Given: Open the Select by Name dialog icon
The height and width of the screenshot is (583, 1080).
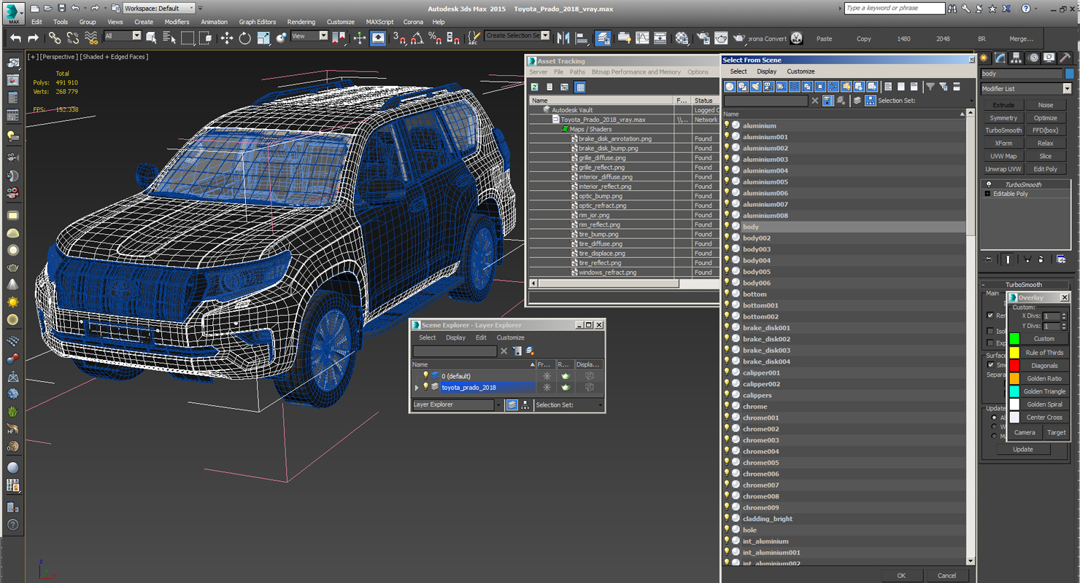Looking at the screenshot, I should click(x=169, y=38).
